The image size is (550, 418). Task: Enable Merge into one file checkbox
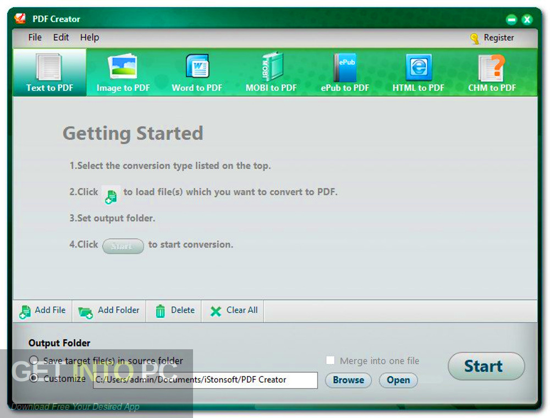tap(330, 360)
